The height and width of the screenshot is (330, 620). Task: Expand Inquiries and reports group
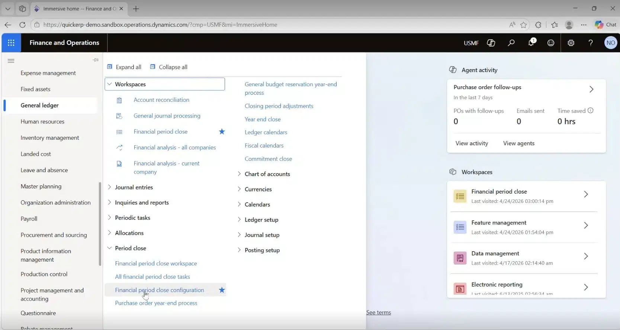[x=109, y=202]
